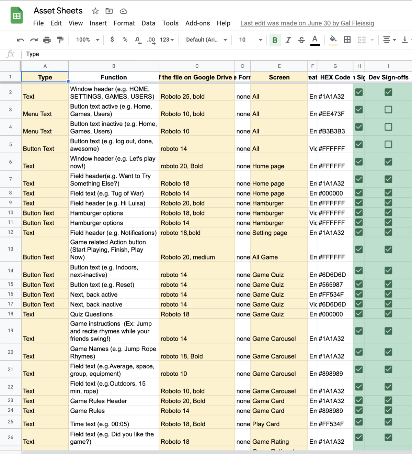
Task: Open the 100% zoom dropdown
Action: (x=88, y=40)
